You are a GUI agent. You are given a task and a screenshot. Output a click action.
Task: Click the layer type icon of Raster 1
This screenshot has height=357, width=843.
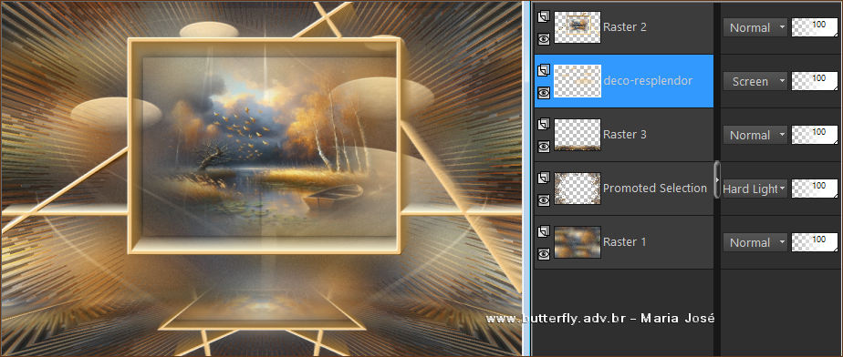click(x=544, y=231)
